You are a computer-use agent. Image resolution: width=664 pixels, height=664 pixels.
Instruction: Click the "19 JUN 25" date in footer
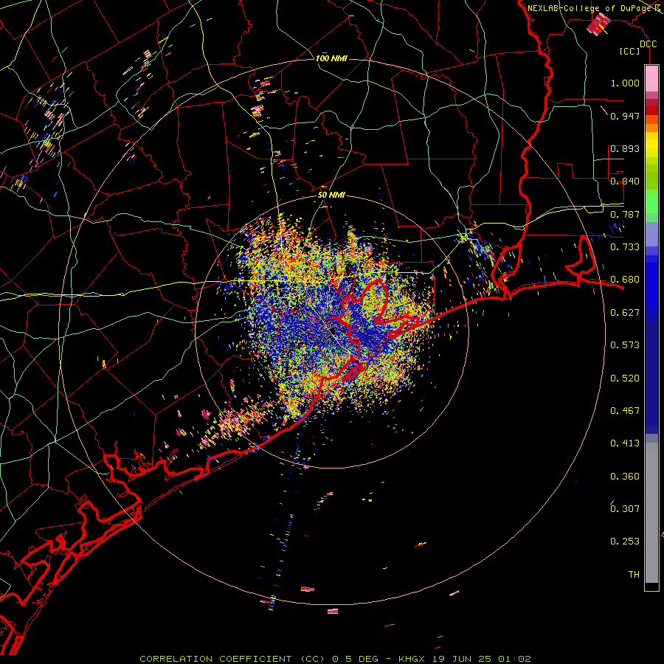coord(462,659)
